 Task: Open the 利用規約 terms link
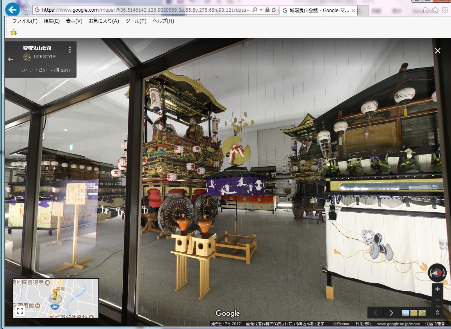[x=363, y=324]
